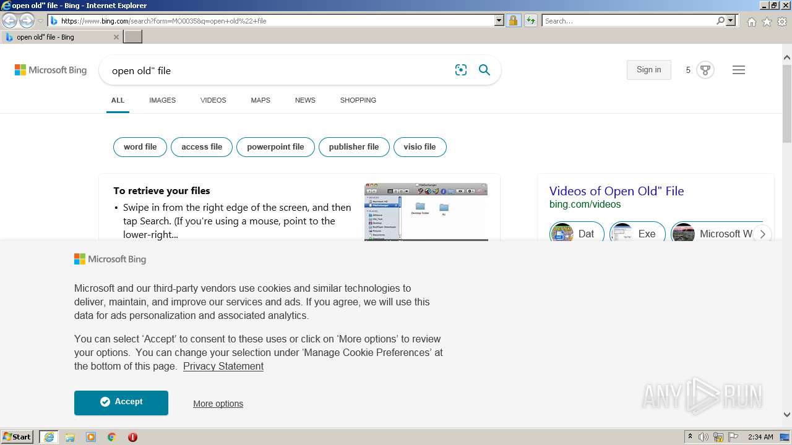Click the visual search camera icon

pos(461,70)
